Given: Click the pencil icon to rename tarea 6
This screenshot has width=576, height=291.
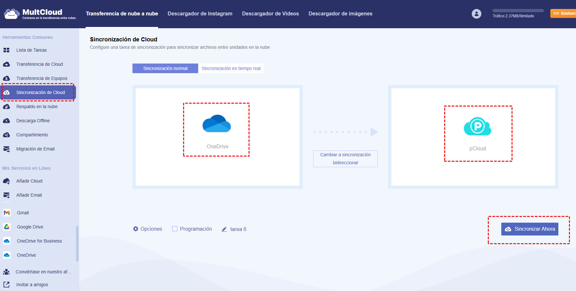Looking at the screenshot, I should coord(224,229).
